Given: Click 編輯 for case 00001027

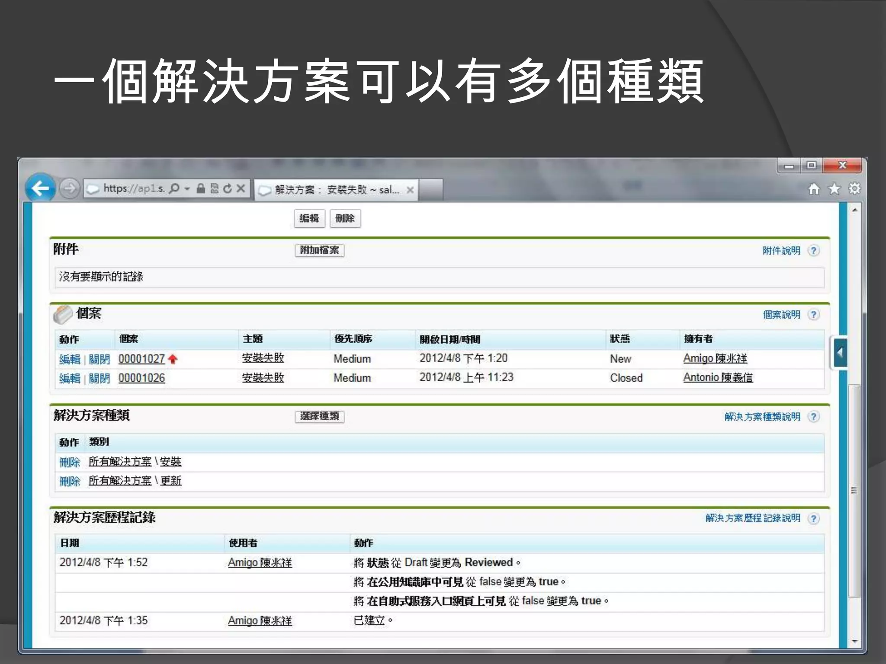Looking at the screenshot, I should pos(70,359).
